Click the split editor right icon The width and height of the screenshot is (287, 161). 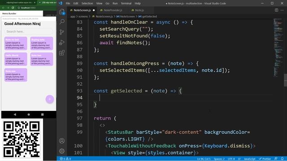pos(276,10)
